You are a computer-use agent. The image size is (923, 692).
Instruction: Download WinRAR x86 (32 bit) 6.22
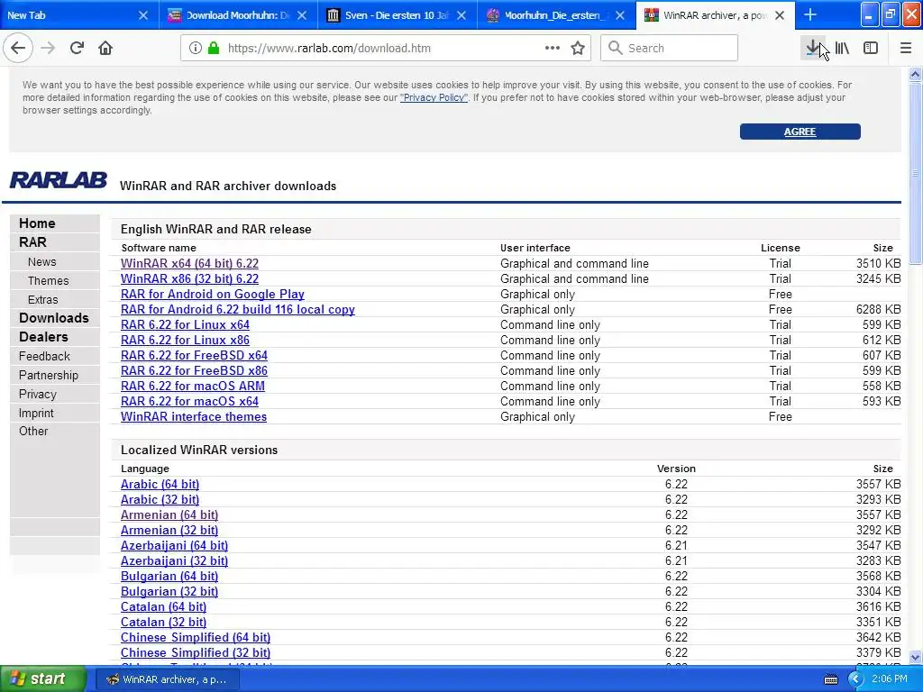[x=189, y=279]
